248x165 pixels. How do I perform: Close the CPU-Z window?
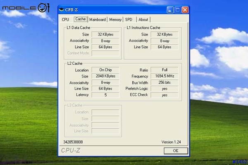185,10
